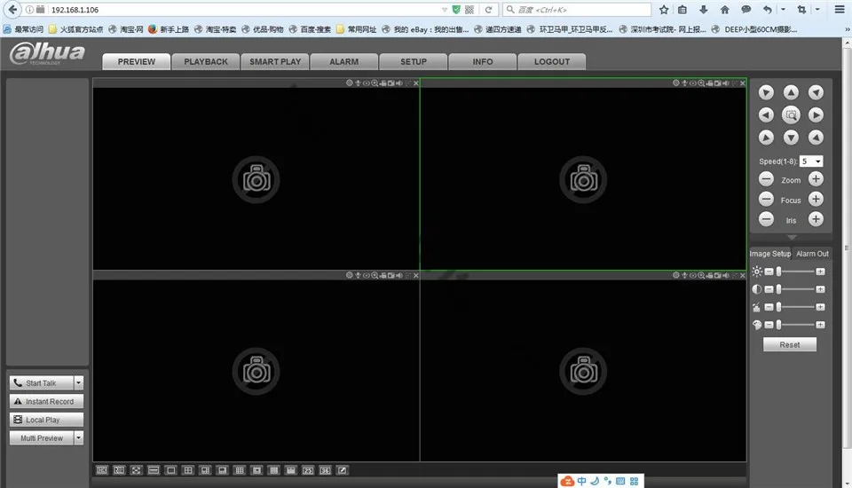This screenshot has height=488, width=852.
Task: Expand the Multi Preview dropdown arrow
Action: click(79, 438)
